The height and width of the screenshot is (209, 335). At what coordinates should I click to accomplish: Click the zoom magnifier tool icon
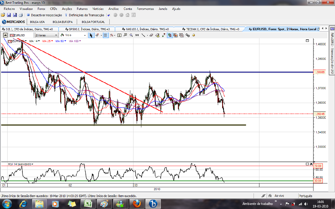131,35
